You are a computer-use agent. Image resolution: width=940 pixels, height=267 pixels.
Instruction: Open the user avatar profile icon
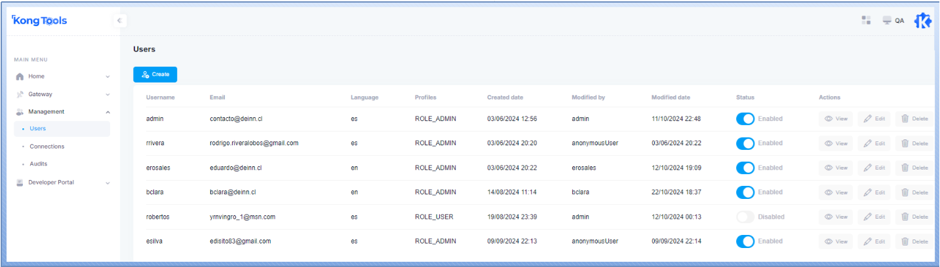[923, 21]
